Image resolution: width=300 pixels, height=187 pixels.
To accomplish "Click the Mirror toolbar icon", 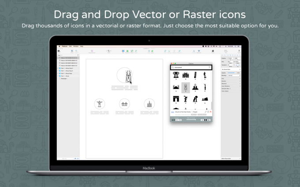I will coord(213,51).
